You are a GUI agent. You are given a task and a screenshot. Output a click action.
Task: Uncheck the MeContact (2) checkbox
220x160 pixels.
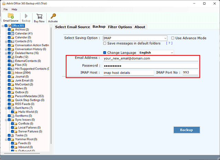pyautogui.click(x=9, y=84)
